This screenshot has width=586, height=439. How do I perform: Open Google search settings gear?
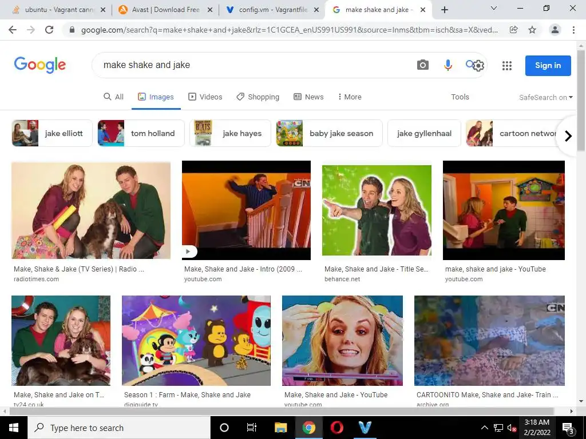coord(478,66)
